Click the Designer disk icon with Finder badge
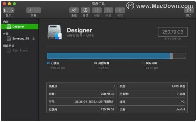 [55, 32]
